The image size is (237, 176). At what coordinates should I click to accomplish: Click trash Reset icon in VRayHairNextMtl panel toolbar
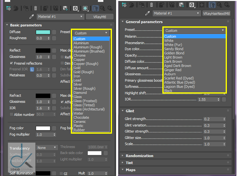pos(151,5)
